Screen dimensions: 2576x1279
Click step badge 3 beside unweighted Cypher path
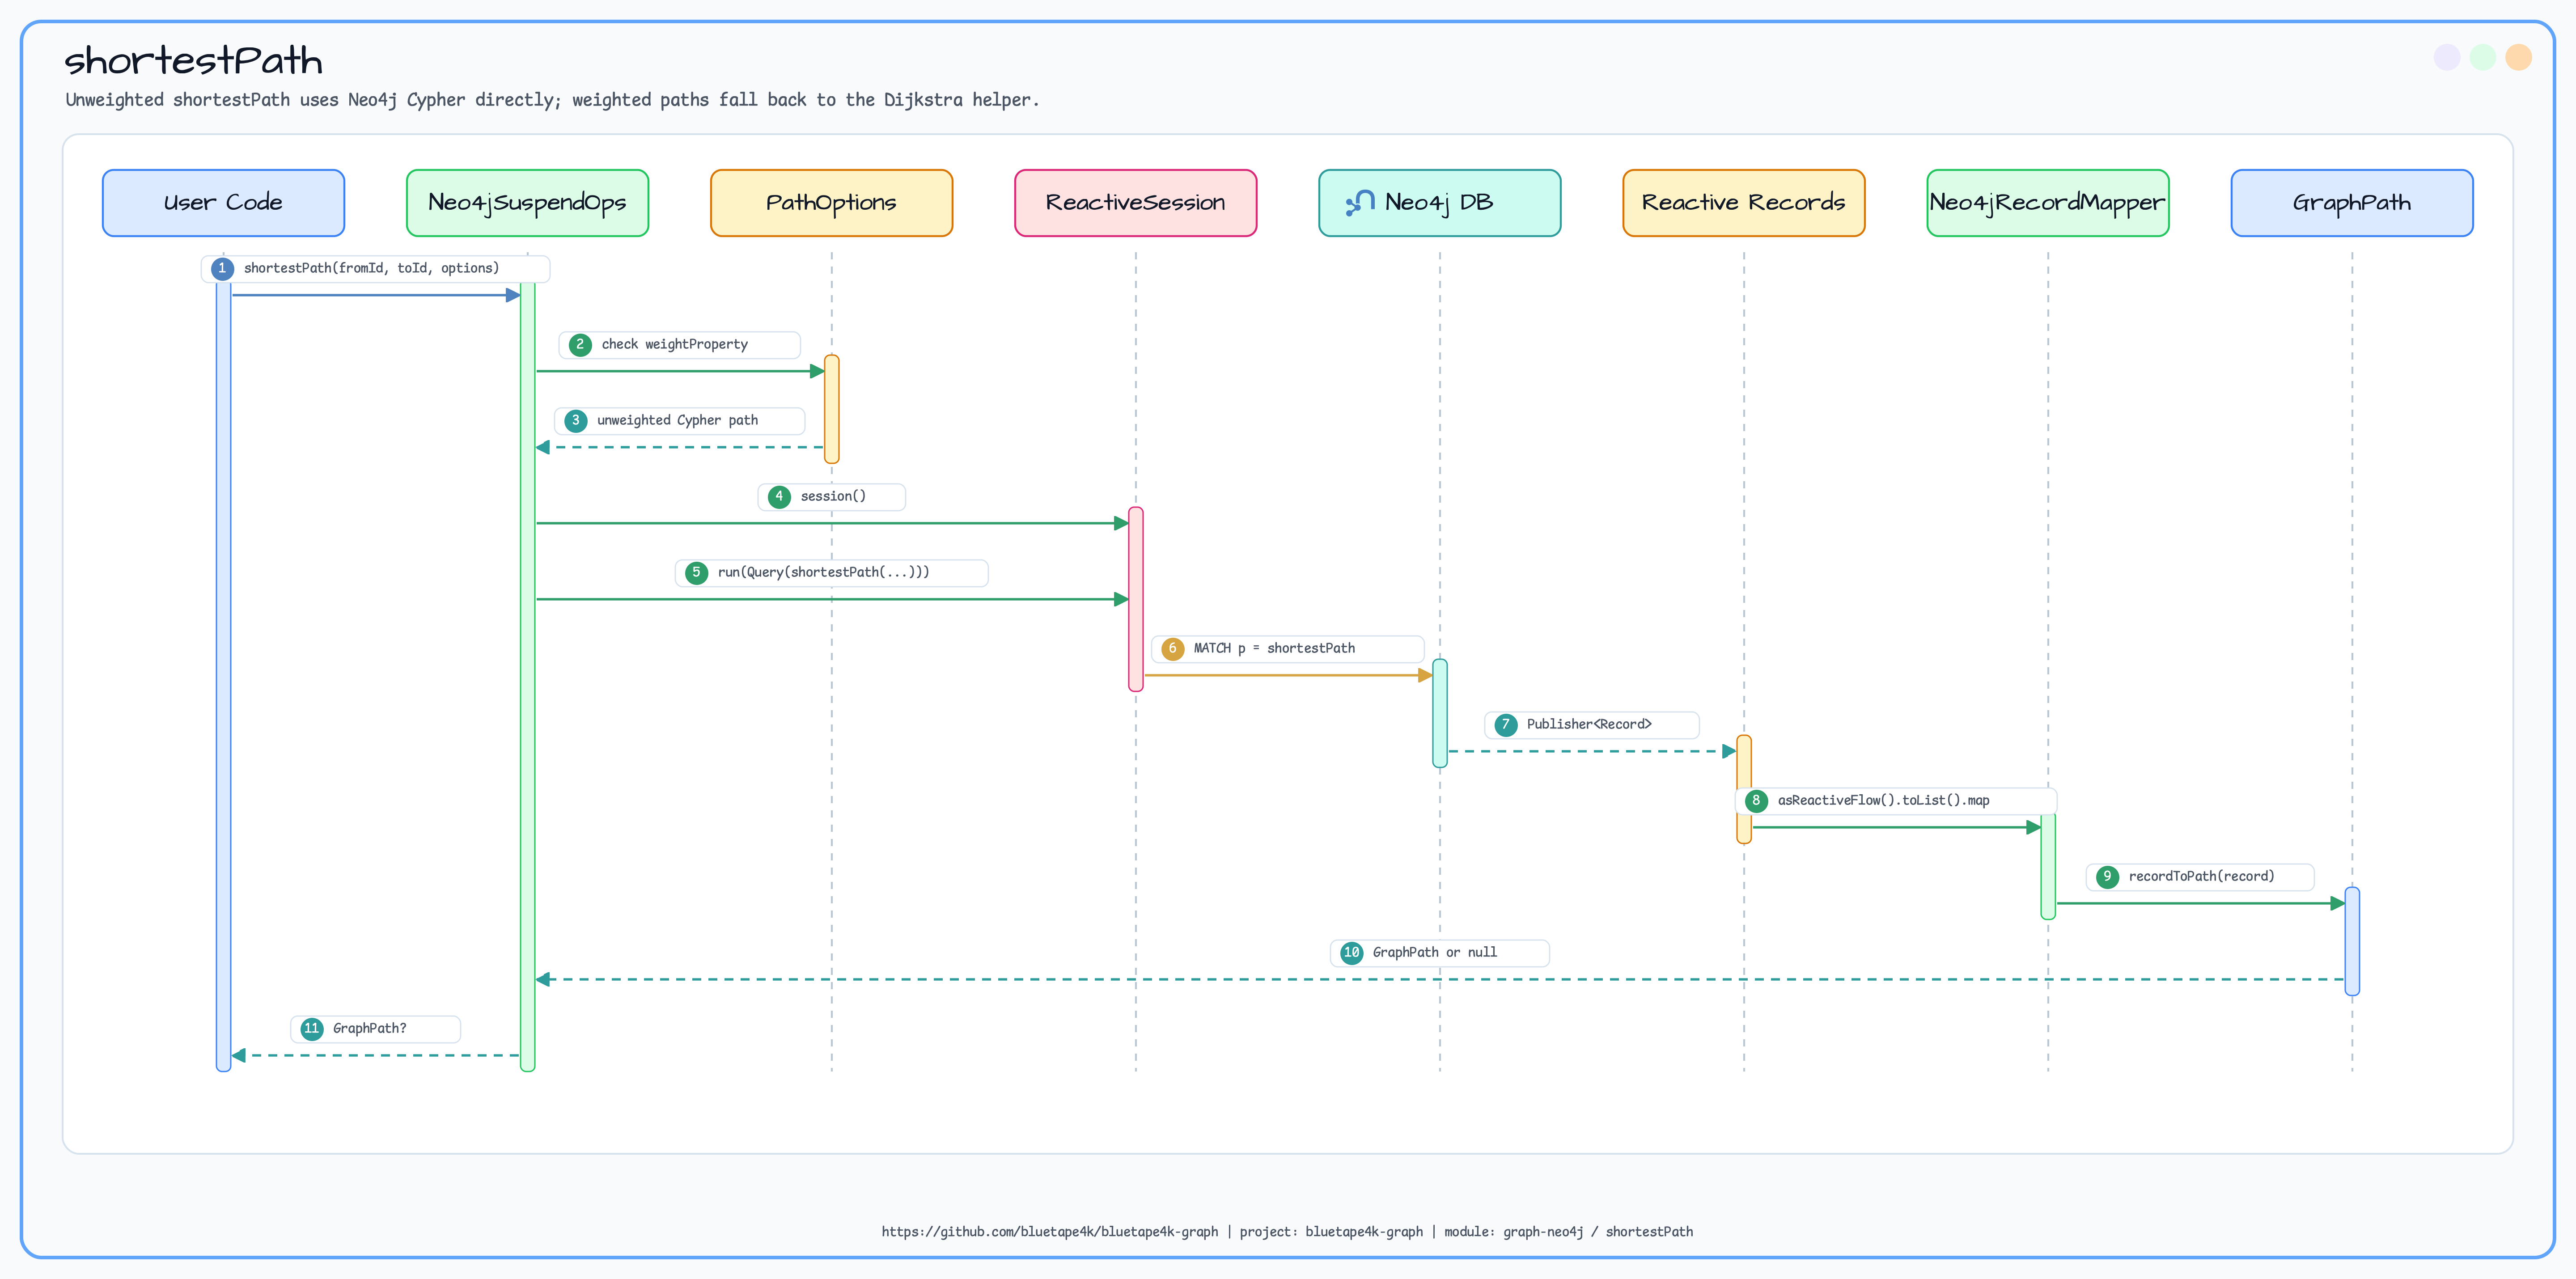tap(575, 421)
